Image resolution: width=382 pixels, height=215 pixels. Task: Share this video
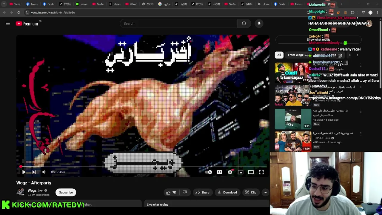click(202, 193)
